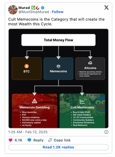Open Read 1.2K replies
Image resolution: width=115 pixels, height=157 pixels.
tap(59, 147)
